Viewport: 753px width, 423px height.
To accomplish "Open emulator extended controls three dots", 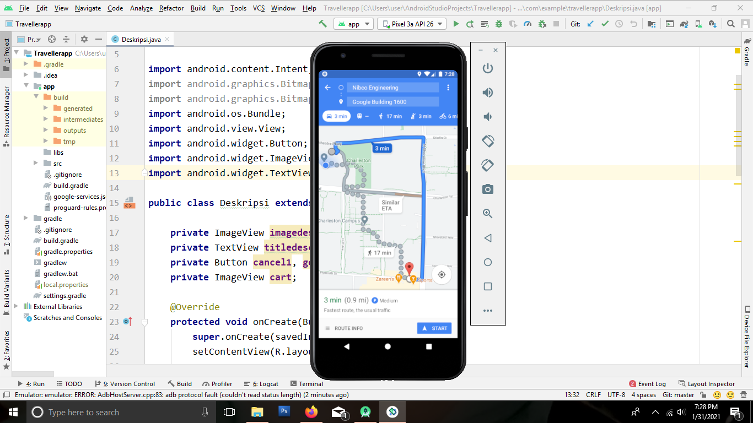I will point(487,311).
